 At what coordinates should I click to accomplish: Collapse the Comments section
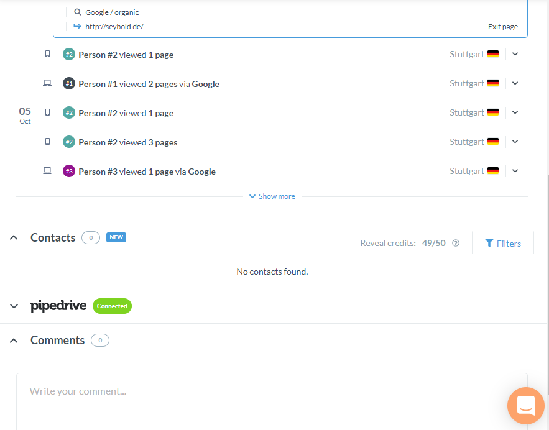click(13, 340)
